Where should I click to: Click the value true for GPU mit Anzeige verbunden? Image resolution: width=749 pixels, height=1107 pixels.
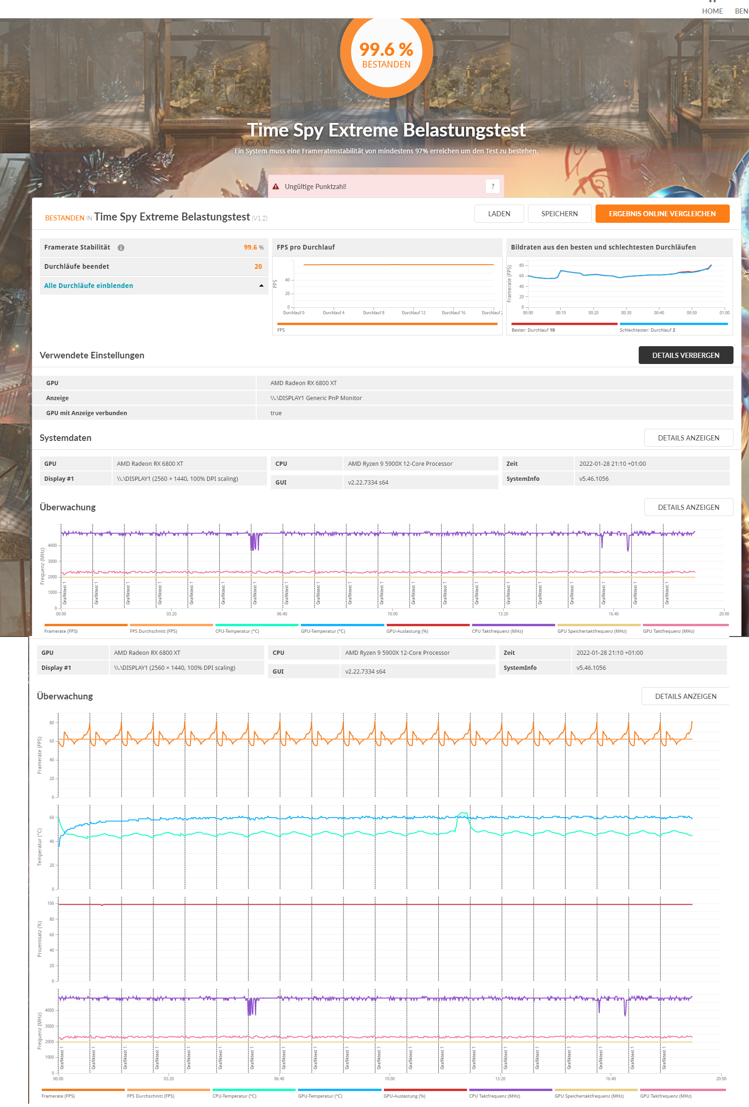[x=276, y=413]
